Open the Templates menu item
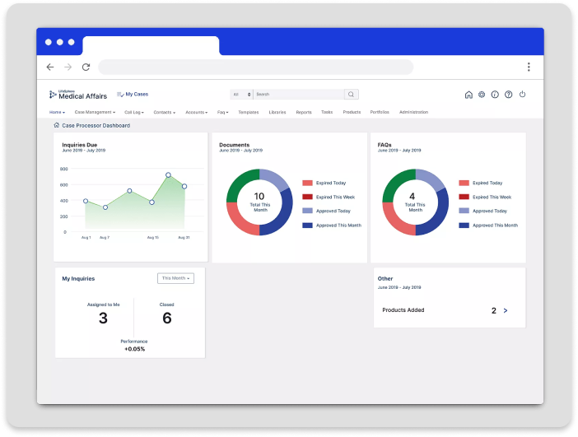This screenshot has height=437, width=578. pos(249,112)
